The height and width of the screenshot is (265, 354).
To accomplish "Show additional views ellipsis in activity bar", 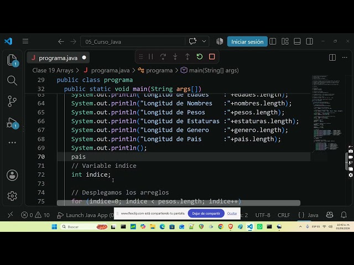I will (x=12, y=142).
